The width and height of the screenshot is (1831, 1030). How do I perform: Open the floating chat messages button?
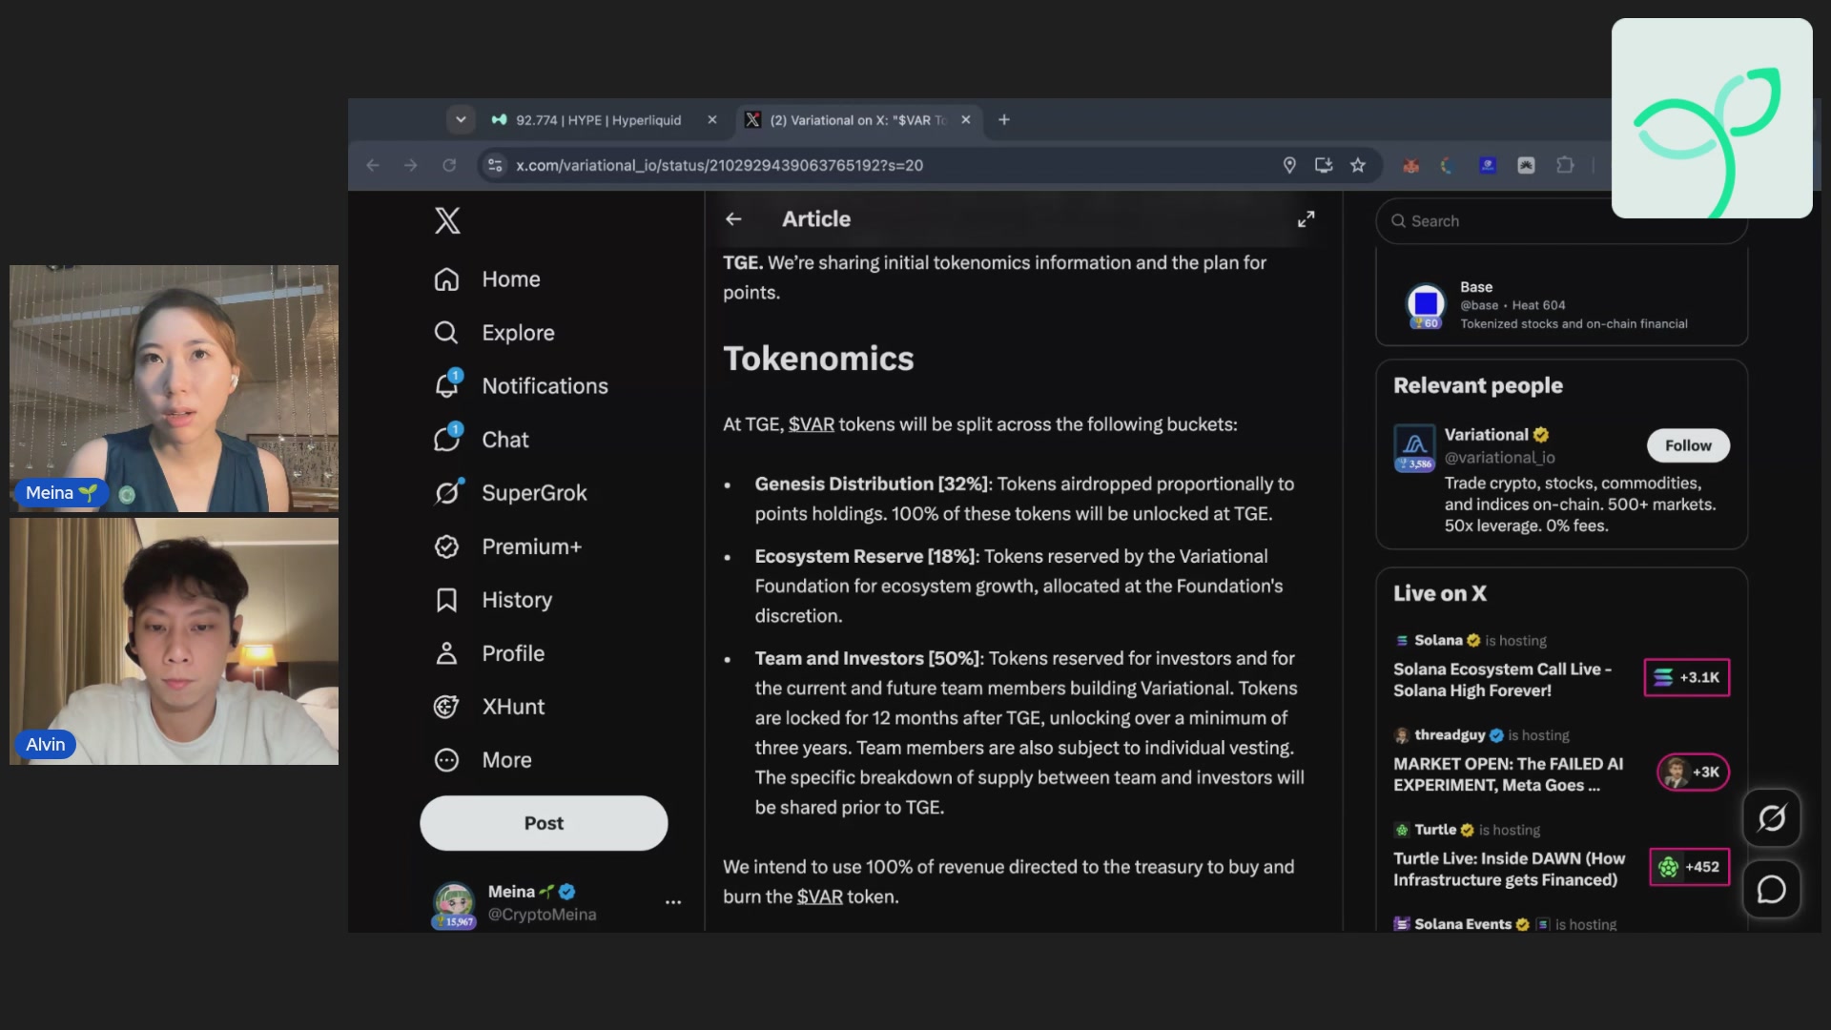1772,890
